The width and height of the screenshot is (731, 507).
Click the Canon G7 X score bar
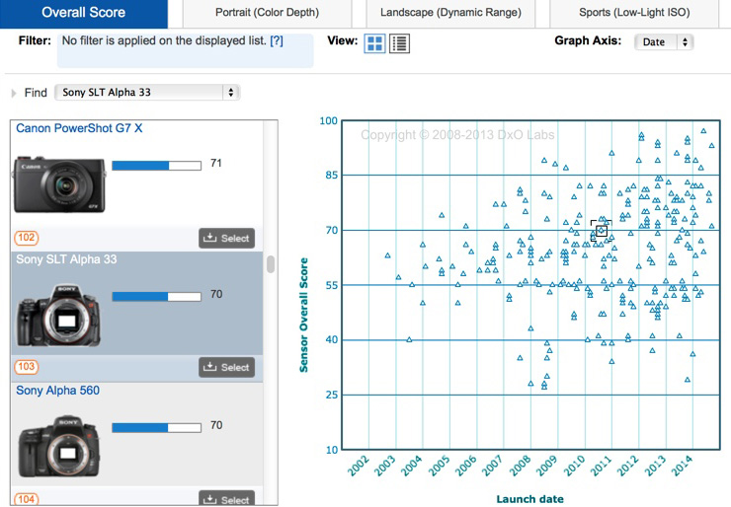tap(157, 166)
